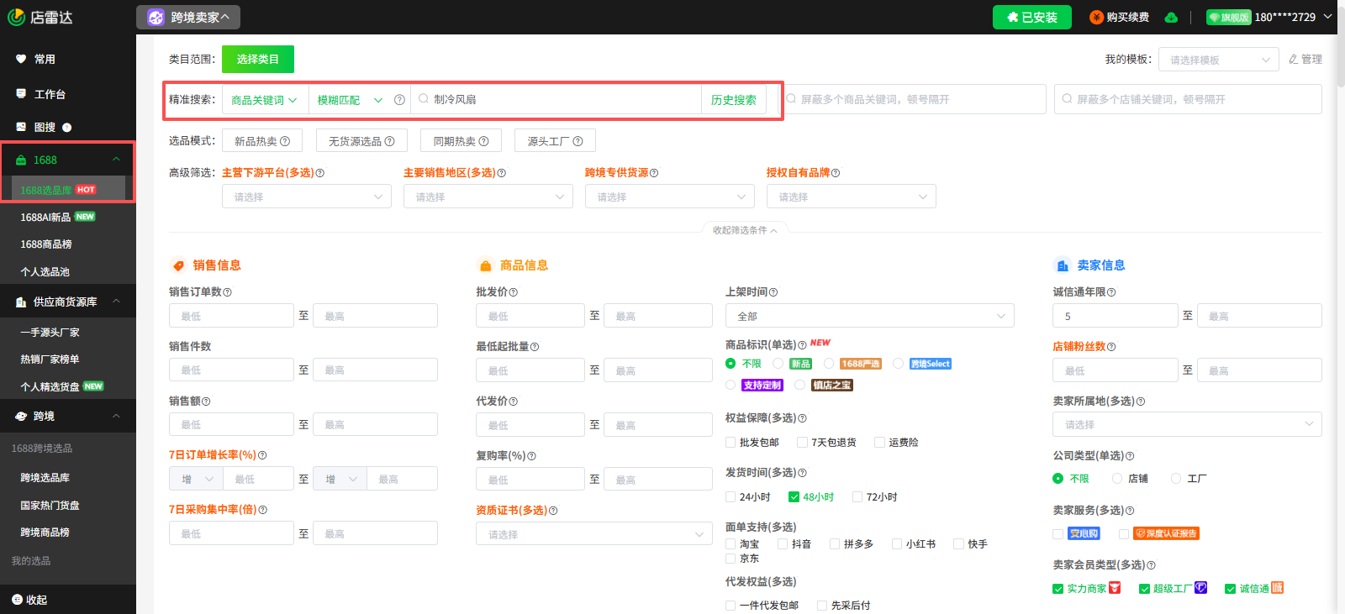Select the 新品 product tag radio
Screen dimensions: 1345x614
[x=778, y=363]
